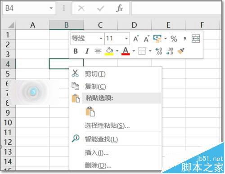Select column B header
The width and height of the screenshot is (225, 174).
tap(67, 25)
